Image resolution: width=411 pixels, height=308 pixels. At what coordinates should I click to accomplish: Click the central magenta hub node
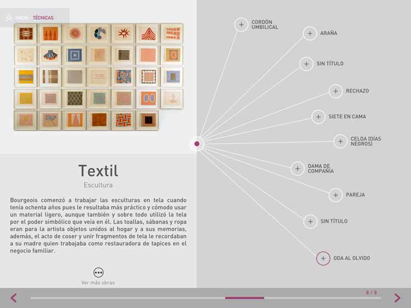click(197, 144)
